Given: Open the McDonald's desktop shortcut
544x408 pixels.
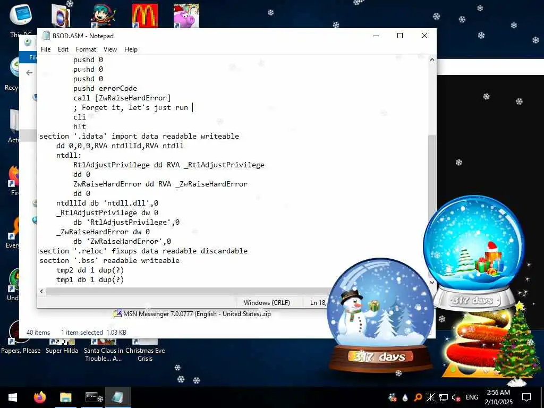Looking at the screenshot, I should [x=144, y=15].
